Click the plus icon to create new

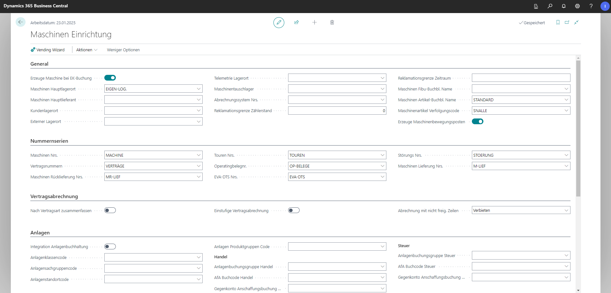pos(314,22)
